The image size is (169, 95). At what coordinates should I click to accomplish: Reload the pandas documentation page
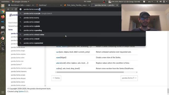(x=16, y=9)
